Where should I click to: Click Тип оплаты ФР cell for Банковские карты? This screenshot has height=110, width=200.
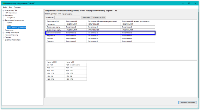point(76,33)
